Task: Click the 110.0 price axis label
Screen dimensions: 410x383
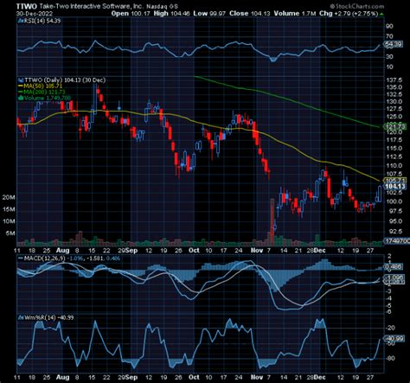Action: pyautogui.click(x=394, y=166)
